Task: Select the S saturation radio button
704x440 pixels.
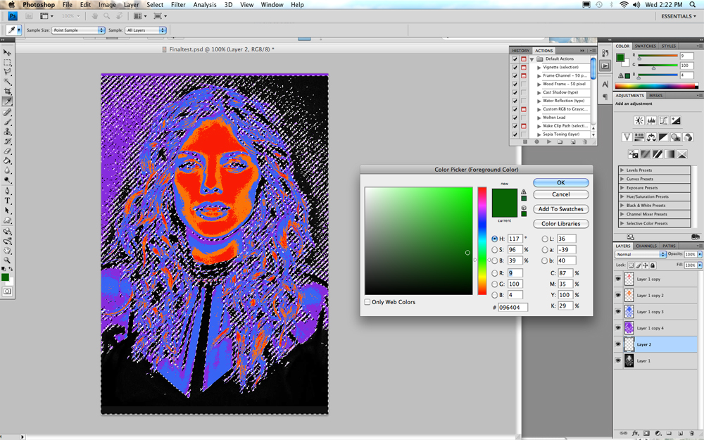Action: [495, 250]
